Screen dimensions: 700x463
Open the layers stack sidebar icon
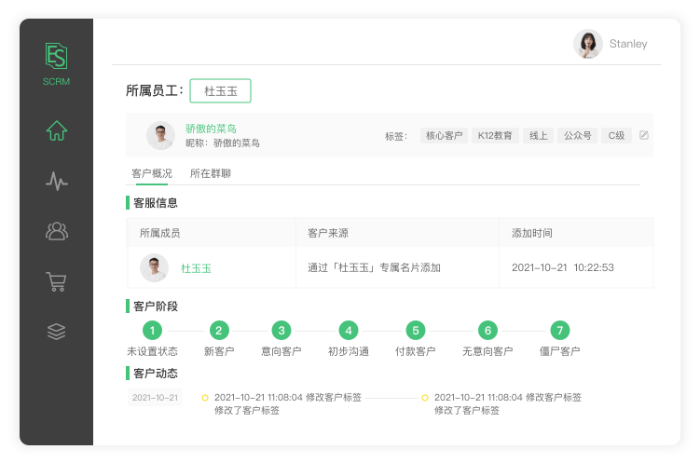57,332
